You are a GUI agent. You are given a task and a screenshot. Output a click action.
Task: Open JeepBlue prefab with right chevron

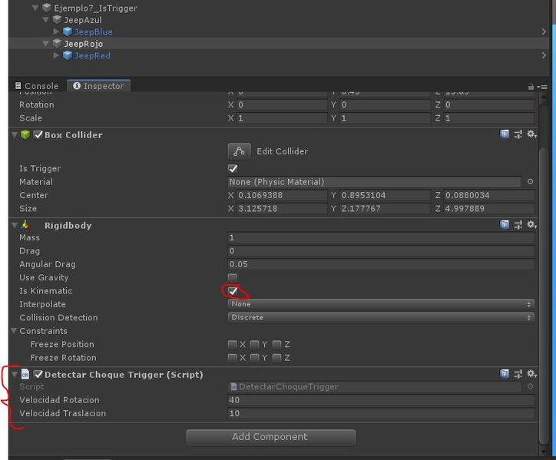pyautogui.click(x=544, y=31)
